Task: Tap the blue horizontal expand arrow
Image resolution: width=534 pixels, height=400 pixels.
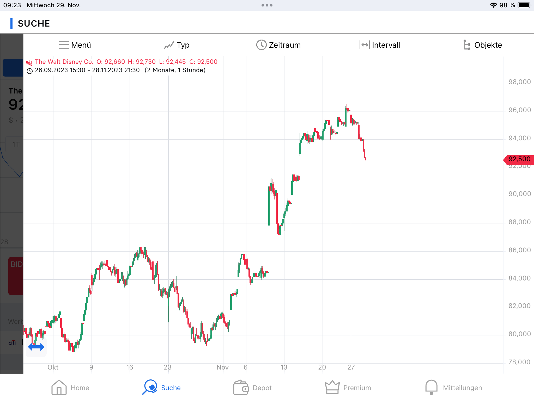Action: click(x=36, y=347)
